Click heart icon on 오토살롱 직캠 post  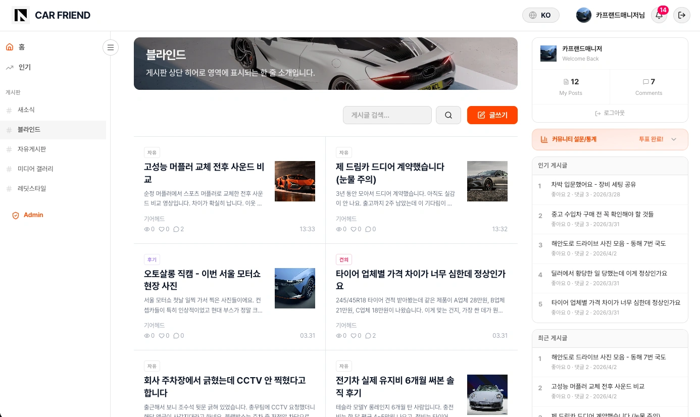click(162, 336)
